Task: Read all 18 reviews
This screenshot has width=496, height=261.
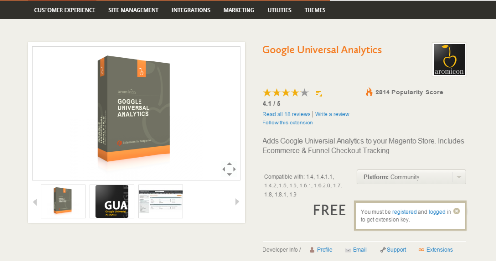Action: 286,114
